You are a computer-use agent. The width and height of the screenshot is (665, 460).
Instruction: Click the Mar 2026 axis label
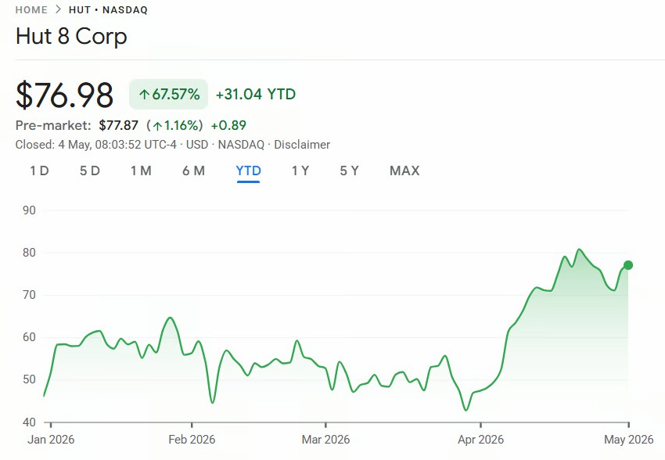(325, 439)
